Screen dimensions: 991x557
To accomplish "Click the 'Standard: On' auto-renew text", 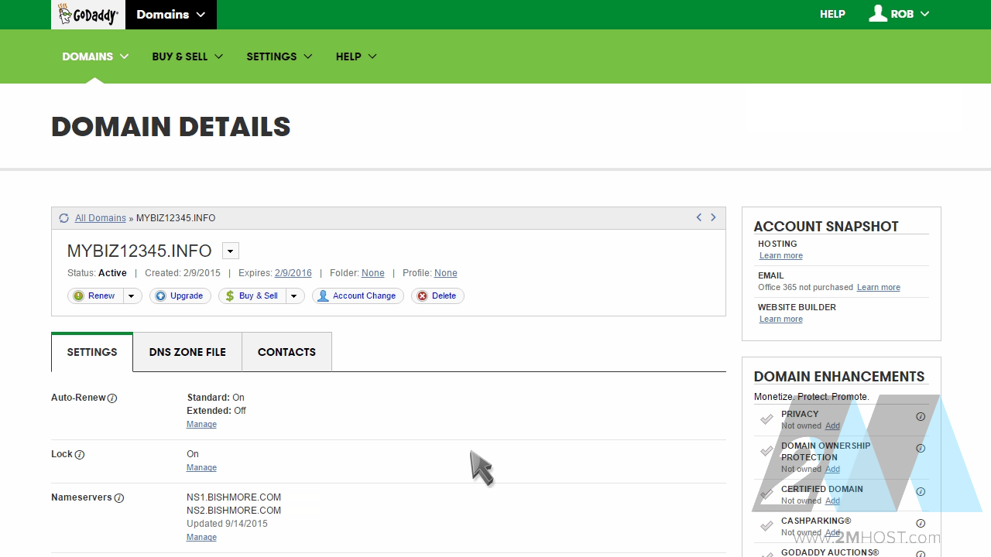I will pyautogui.click(x=215, y=398).
